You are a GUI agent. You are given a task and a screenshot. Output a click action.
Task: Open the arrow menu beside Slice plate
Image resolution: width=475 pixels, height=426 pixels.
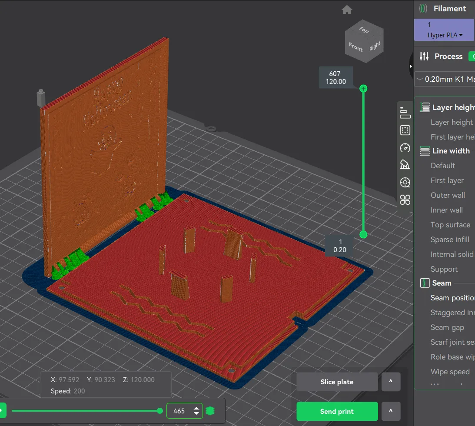coord(391,382)
